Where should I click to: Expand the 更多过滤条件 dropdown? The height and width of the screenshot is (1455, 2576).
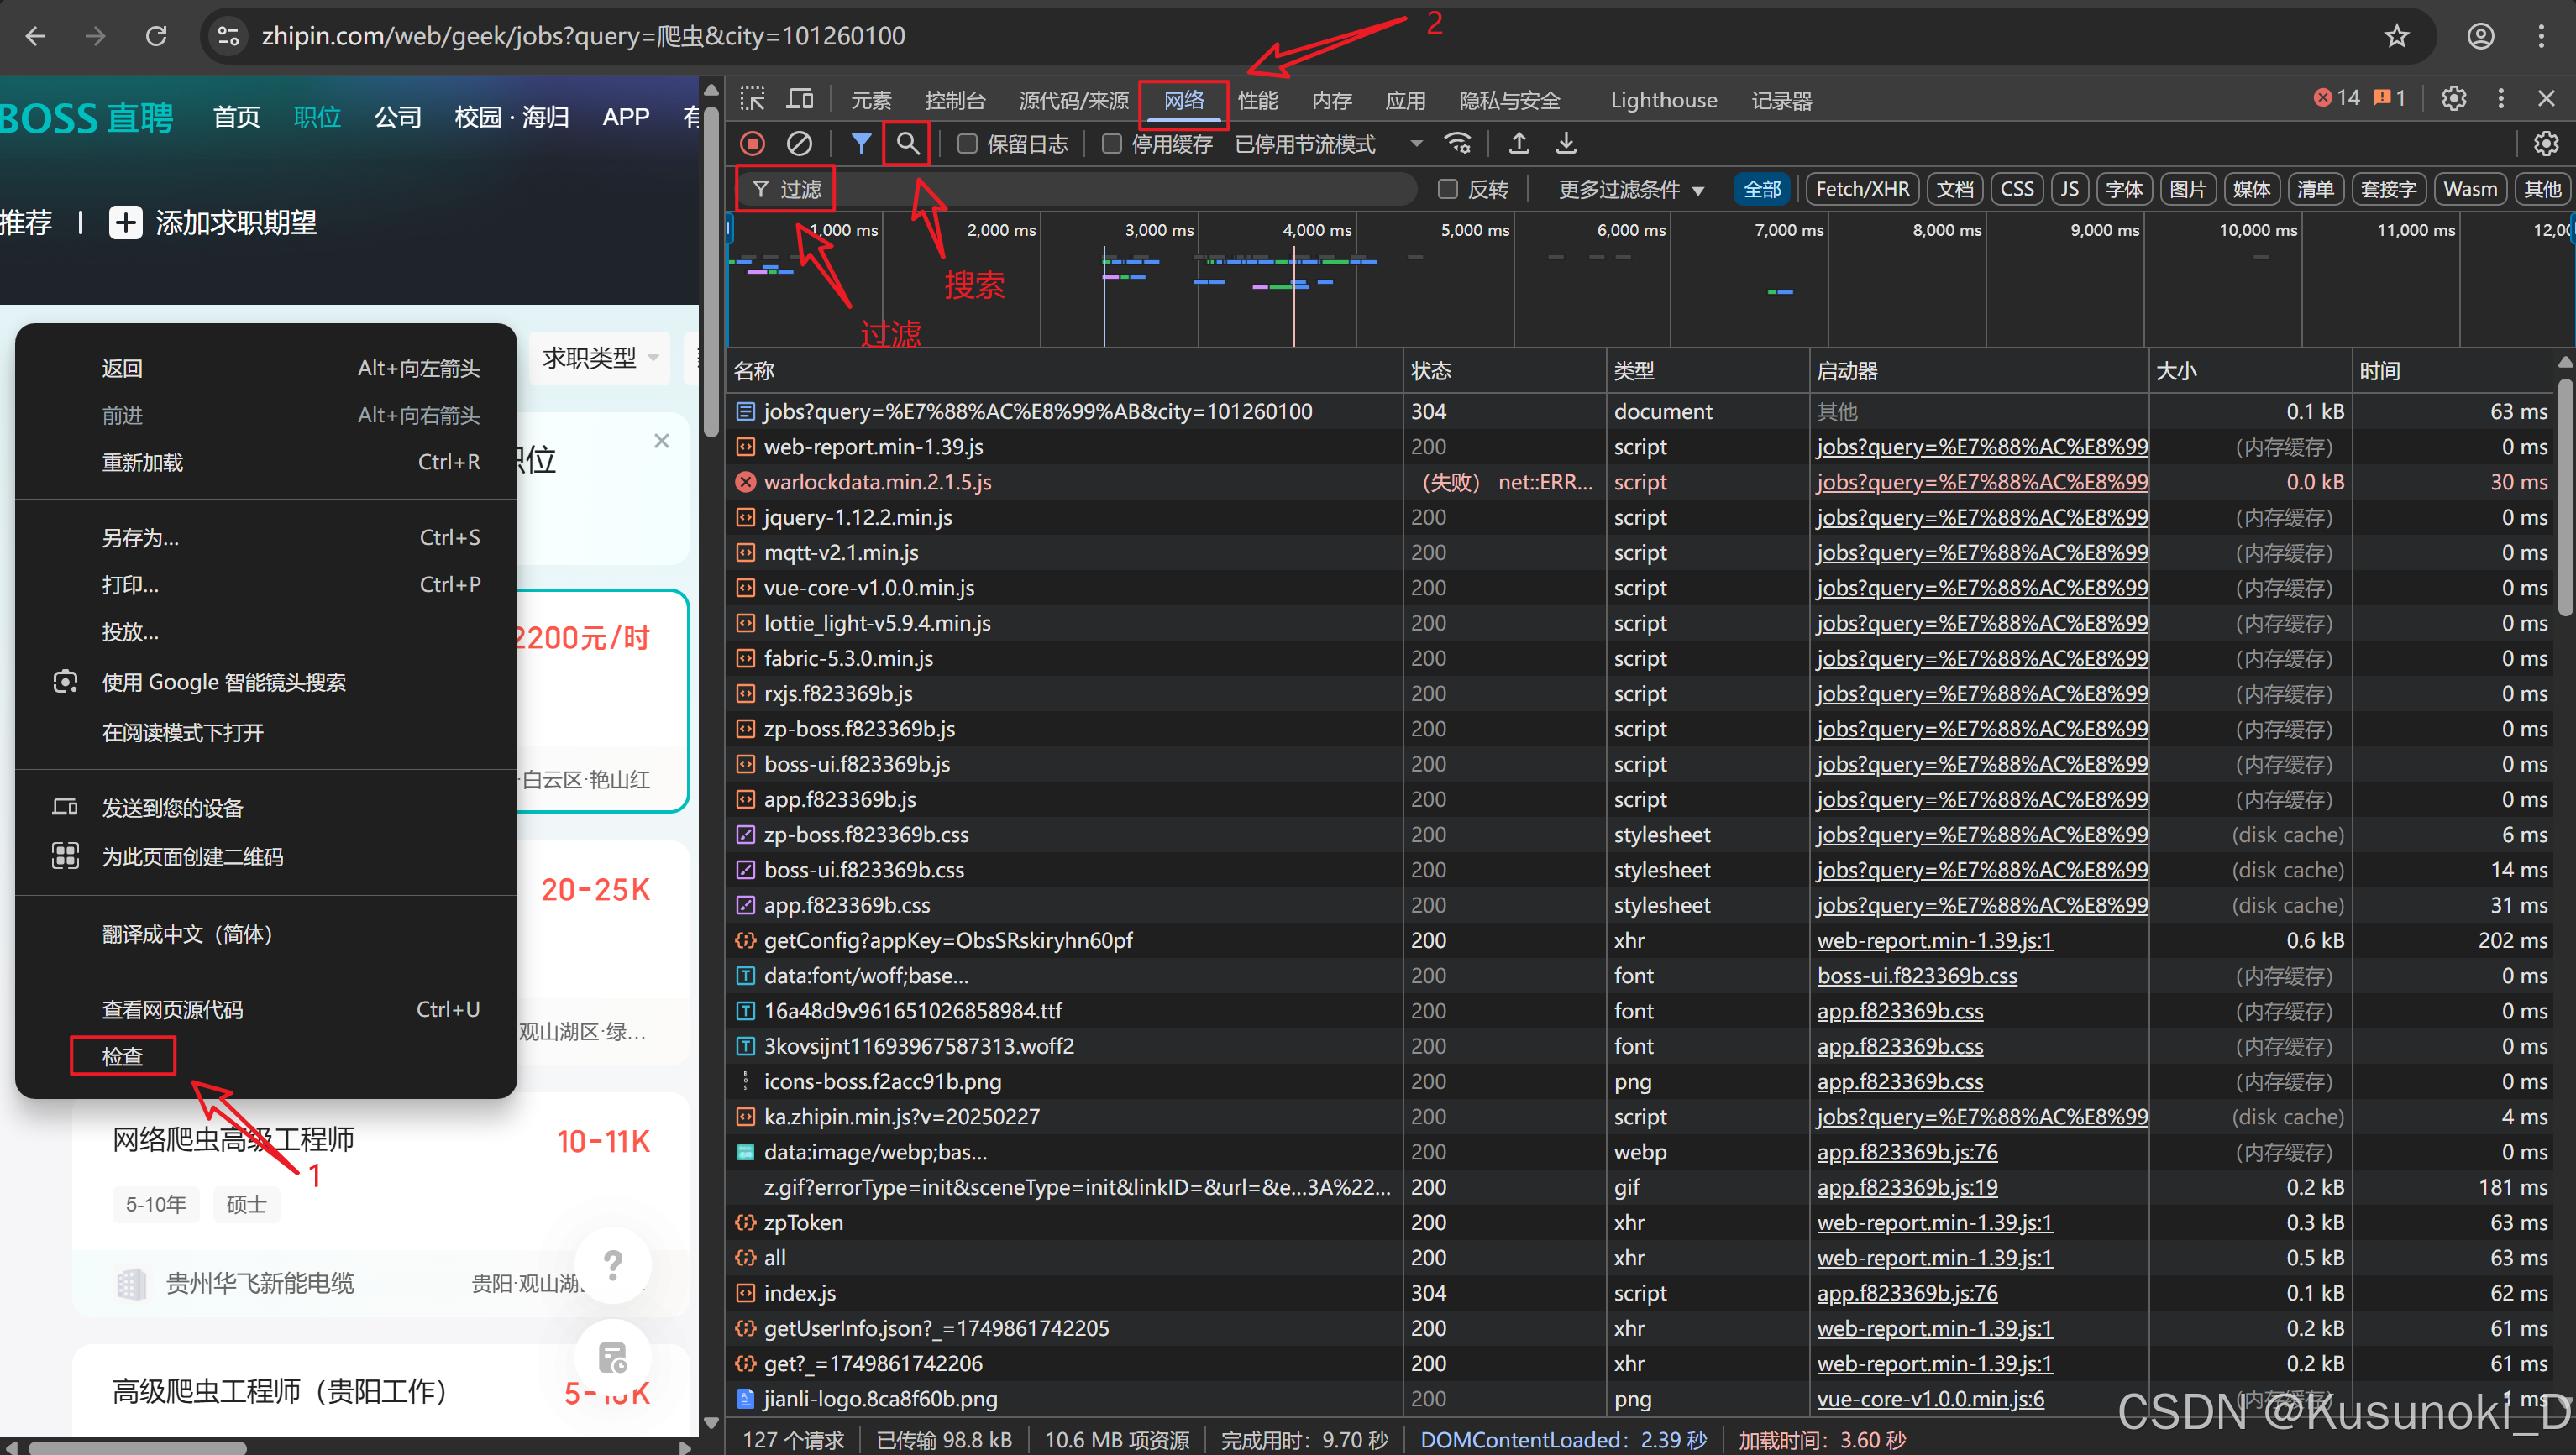pos(1630,189)
